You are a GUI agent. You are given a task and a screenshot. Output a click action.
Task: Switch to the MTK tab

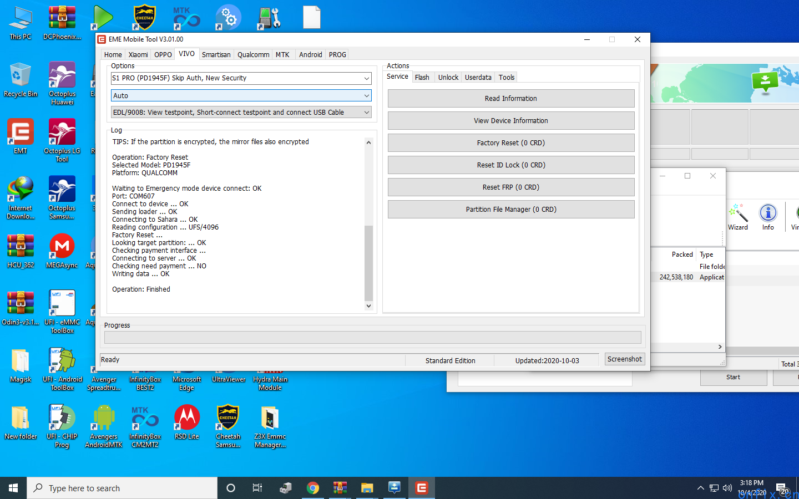click(x=282, y=54)
